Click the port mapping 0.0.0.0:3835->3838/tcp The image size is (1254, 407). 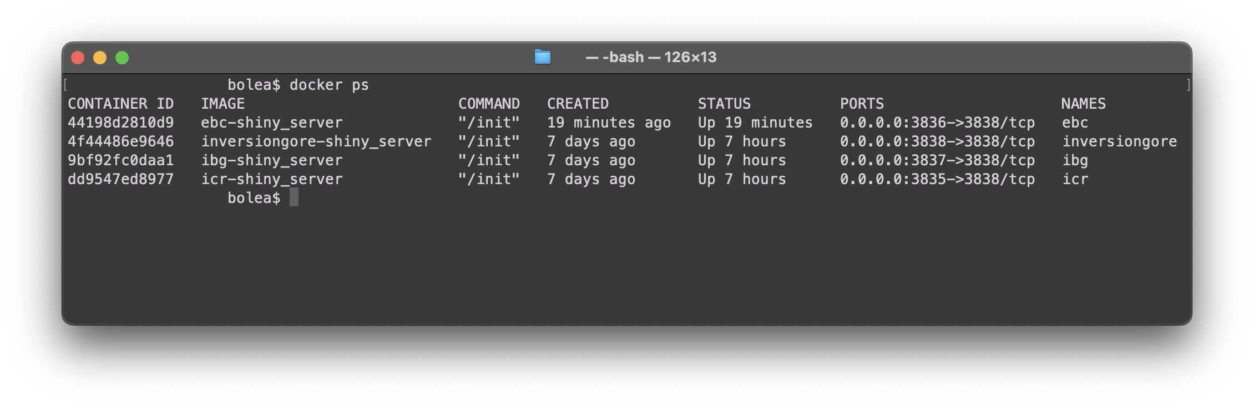click(x=937, y=179)
